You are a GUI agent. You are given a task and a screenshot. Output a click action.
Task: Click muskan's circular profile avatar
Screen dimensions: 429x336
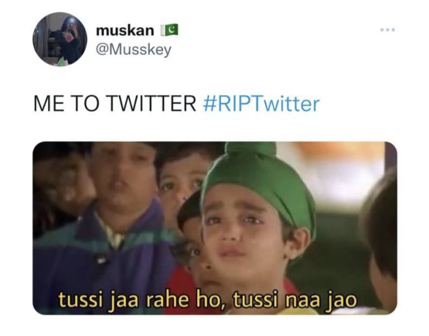click(60, 39)
